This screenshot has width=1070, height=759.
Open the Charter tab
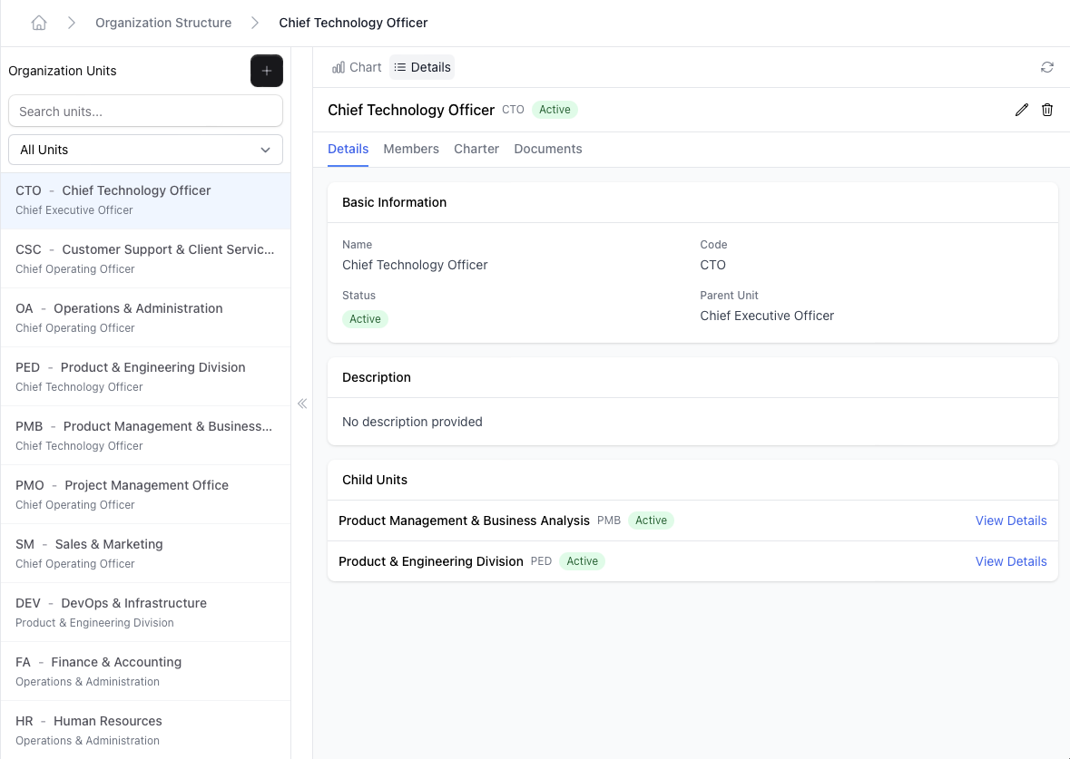coord(476,149)
